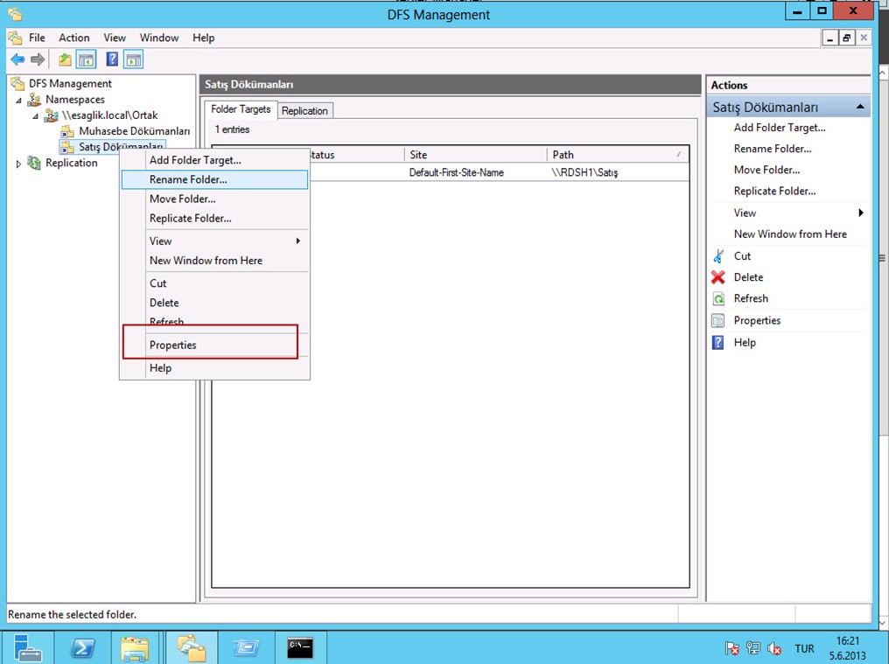Open the View submenu in the Actions pane
Screen dimensions: 889x664
pos(788,213)
